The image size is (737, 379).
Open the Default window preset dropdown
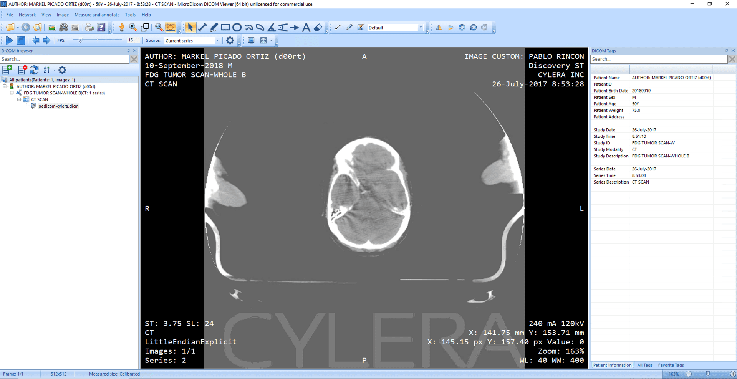tap(420, 27)
